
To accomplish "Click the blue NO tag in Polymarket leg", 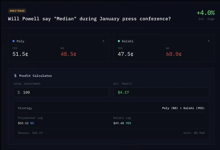I will tap(32, 123).
